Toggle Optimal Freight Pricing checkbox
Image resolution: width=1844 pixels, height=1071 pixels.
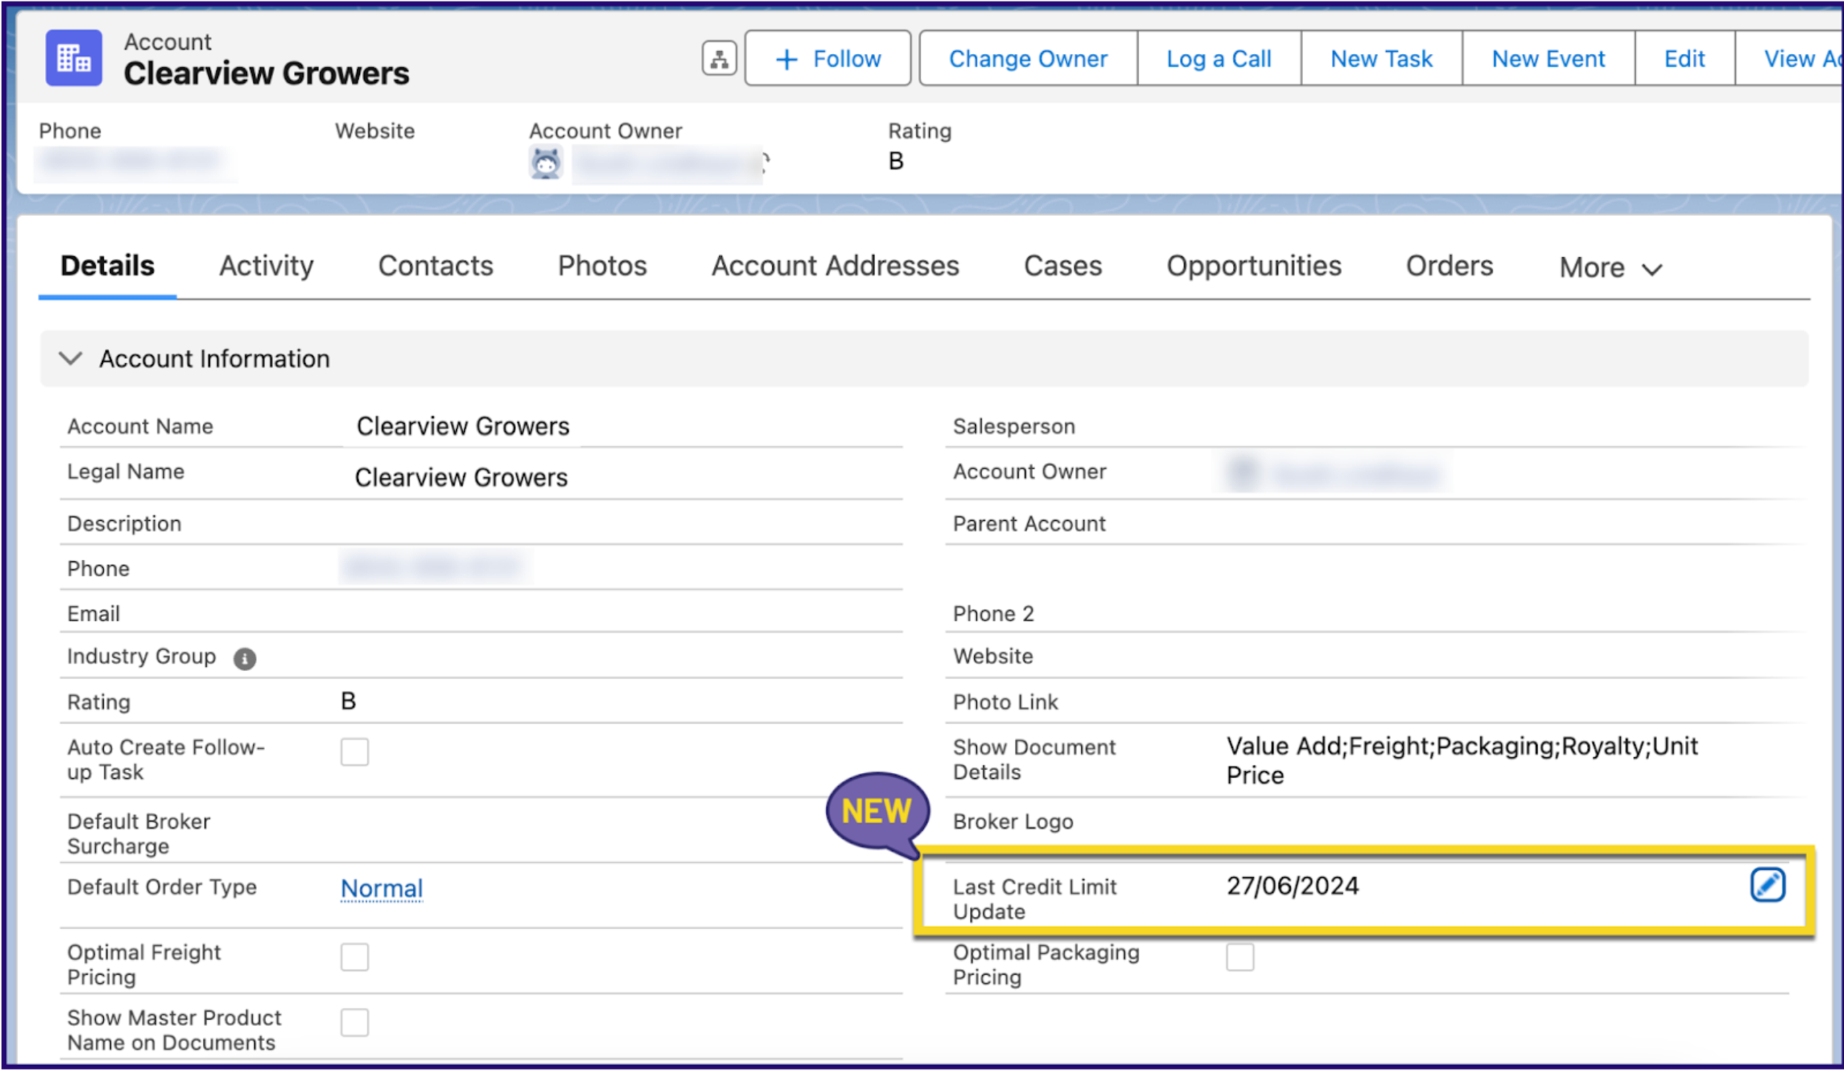[x=355, y=957]
